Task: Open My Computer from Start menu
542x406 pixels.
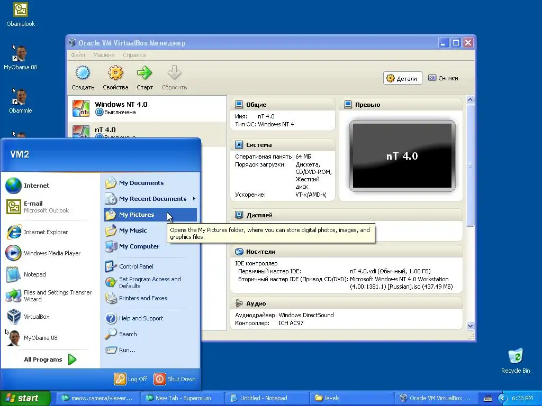Action: coord(150,246)
